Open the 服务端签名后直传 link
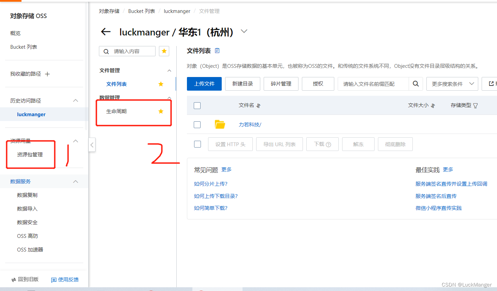 (x=436, y=196)
